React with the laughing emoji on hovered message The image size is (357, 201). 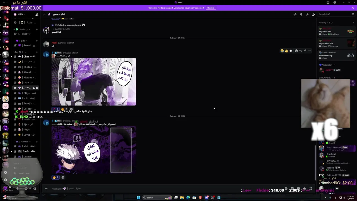(x=282, y=51)
